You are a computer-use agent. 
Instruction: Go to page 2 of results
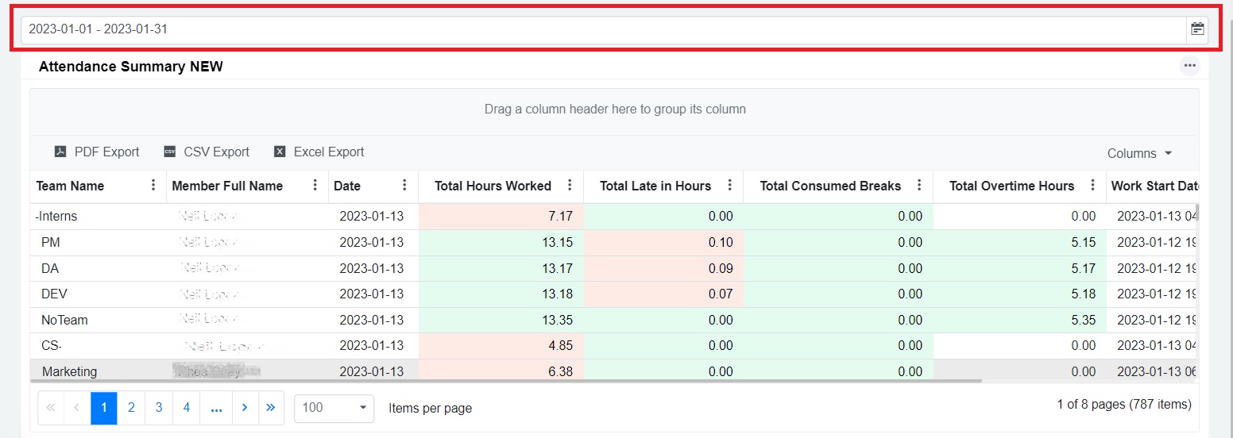click(131, 408)
